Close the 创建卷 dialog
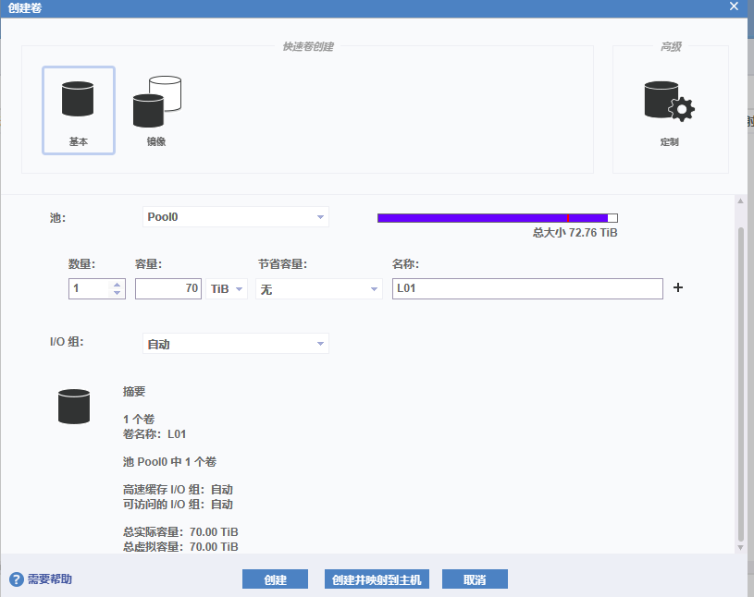Viewport: 754px width, 597px height. [734, 6]
